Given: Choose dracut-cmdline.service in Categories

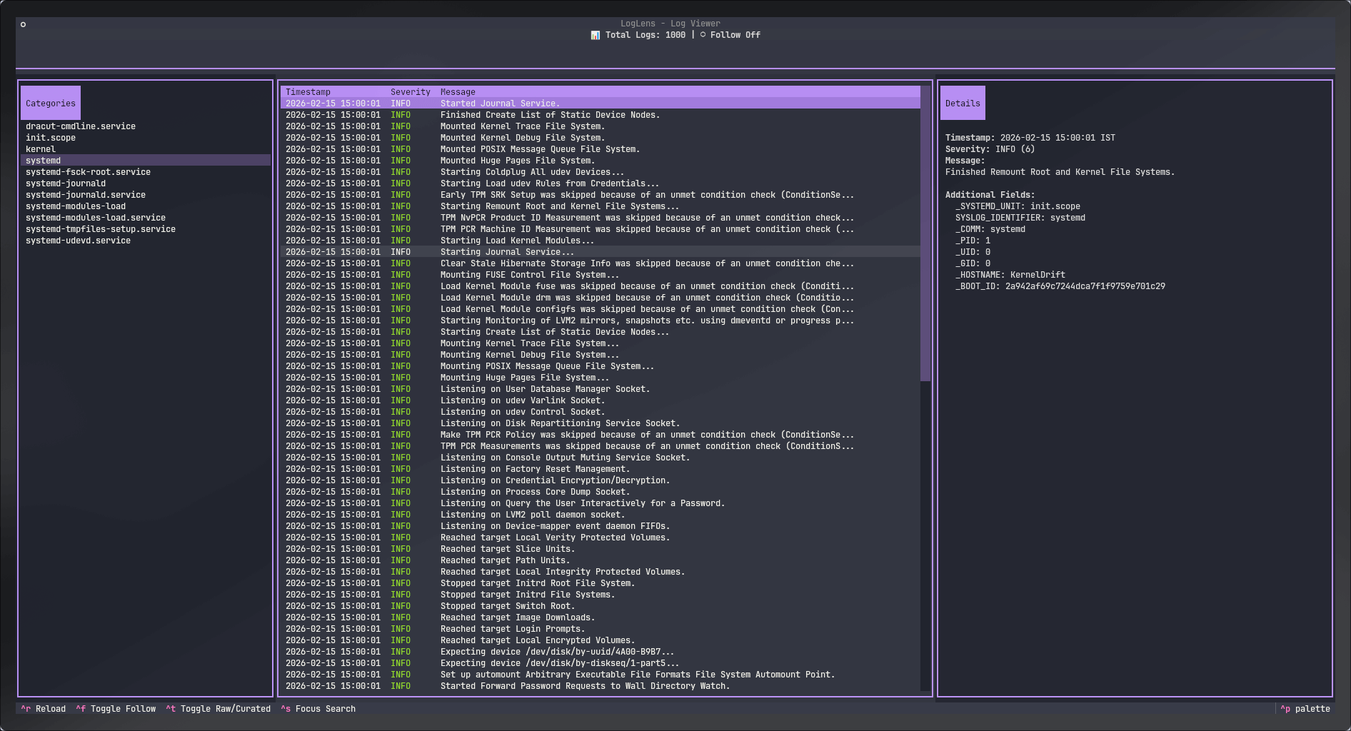Looking at the screenshot, I should click(81, 126).
